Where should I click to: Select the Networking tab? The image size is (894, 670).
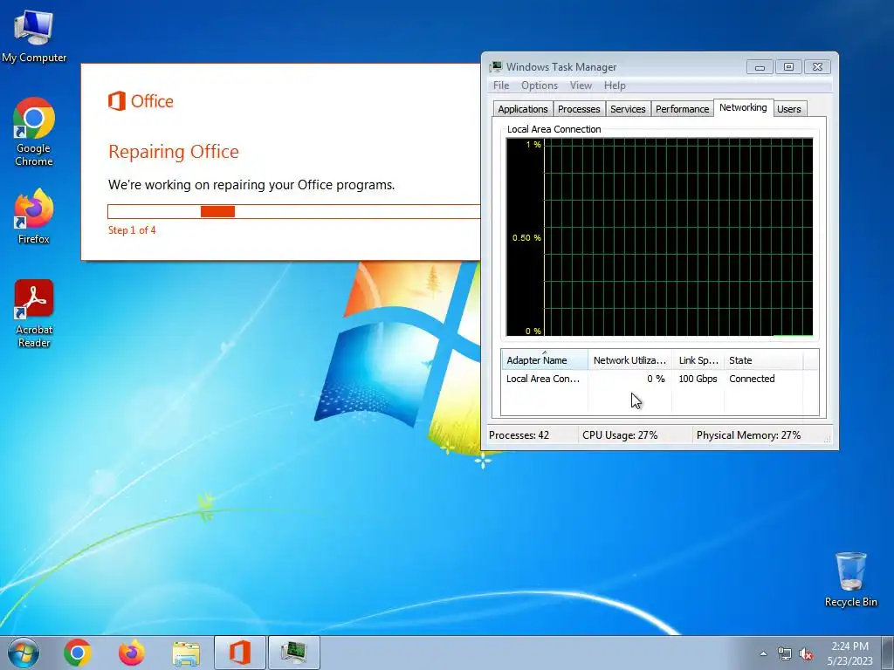[743, 107]
